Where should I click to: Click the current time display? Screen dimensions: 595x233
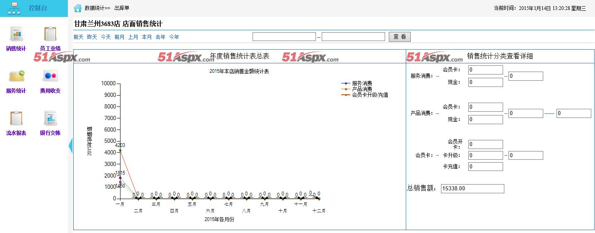540,8
